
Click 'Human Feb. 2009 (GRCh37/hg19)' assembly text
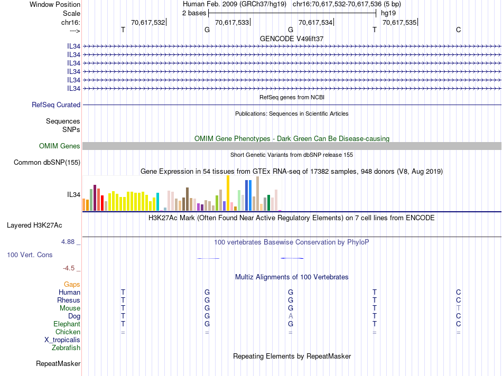coord(234,4)
